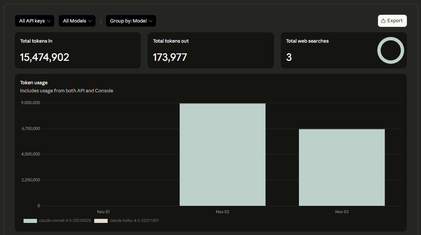Click the claude-sonnet-4-5-20250929 legend label
The height and width of the screenshot is (235, 421).
[x=65, y=221]
